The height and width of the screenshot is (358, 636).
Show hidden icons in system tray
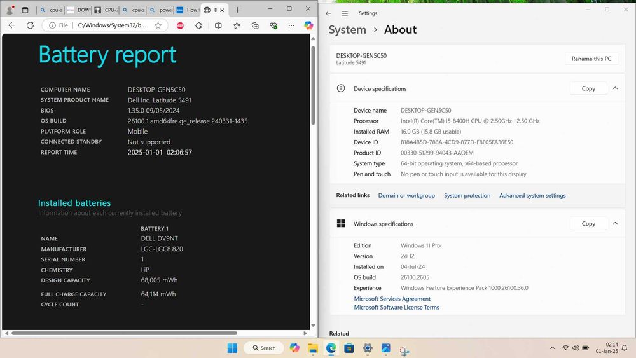pyautogui.click(x=553, y=348)
